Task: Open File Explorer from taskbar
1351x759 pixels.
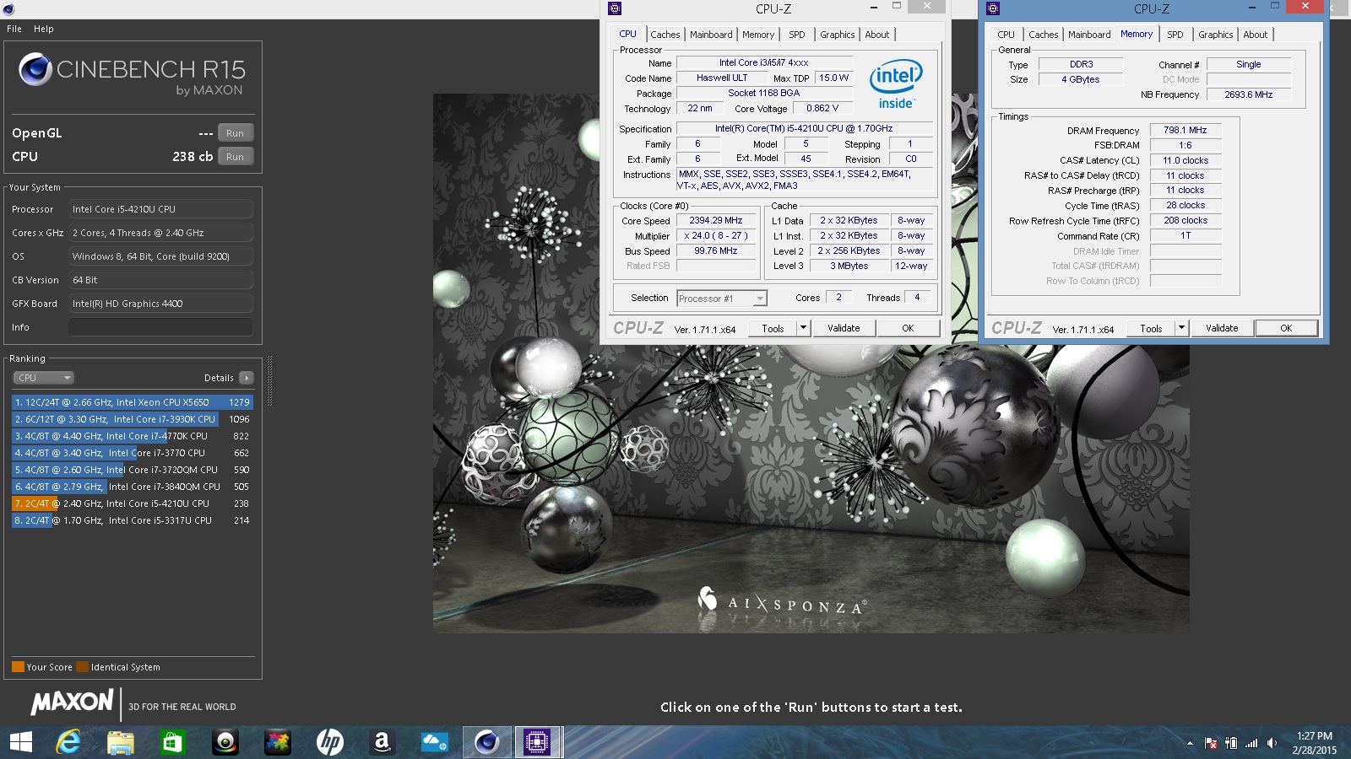Action: [121, 742]
